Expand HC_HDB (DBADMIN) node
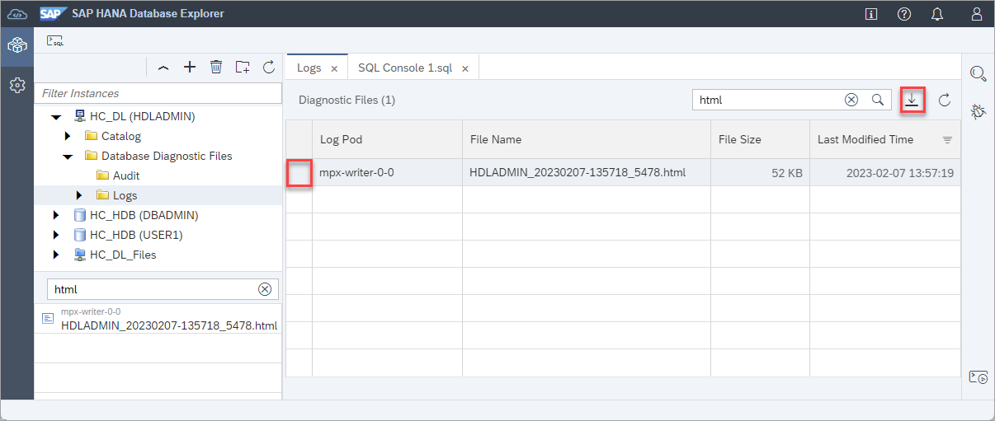Viewport: 995px width, 421px height. [57, 215]
